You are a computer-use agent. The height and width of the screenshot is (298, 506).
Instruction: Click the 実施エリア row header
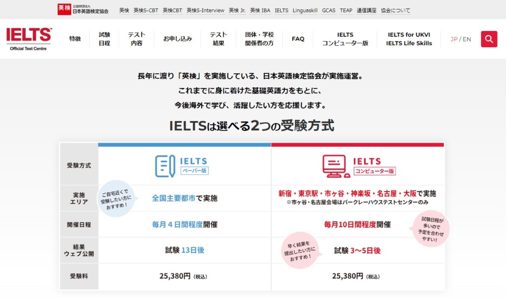tap(79, 198)
